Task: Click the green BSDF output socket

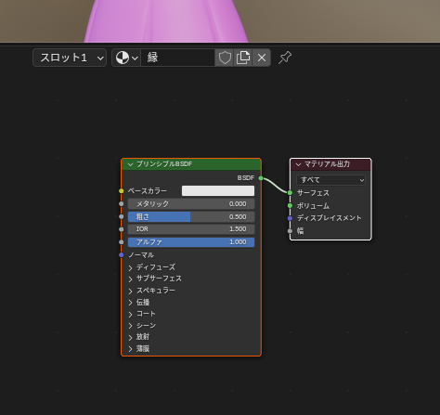Action: click(261, 178)
